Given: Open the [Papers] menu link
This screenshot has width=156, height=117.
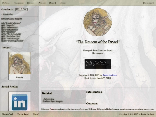Looking at the screenshot, I should (x=53, y=3).
